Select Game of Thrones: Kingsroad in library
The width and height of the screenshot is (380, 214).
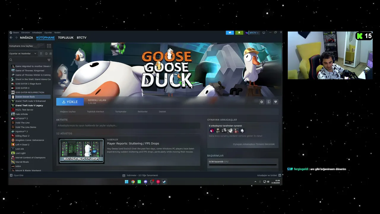30,71
